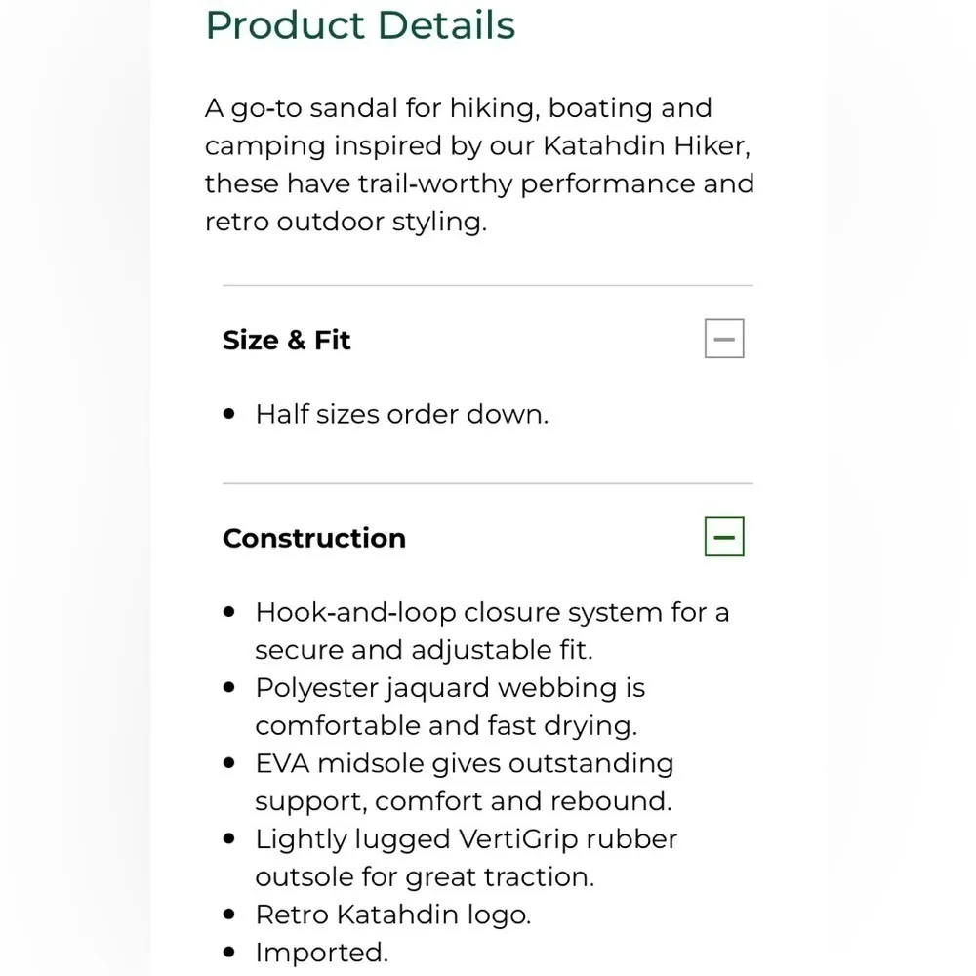This screenshot has height=976, width=976.
Task: Click the Polyester jaquard webbing bullet
Action: [450, 688]
